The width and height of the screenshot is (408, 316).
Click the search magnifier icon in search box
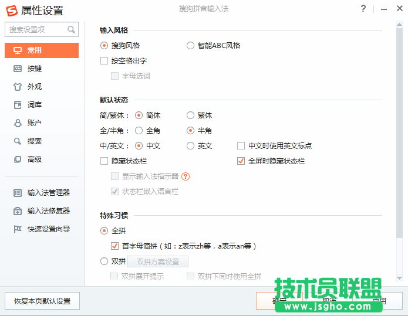71,30
